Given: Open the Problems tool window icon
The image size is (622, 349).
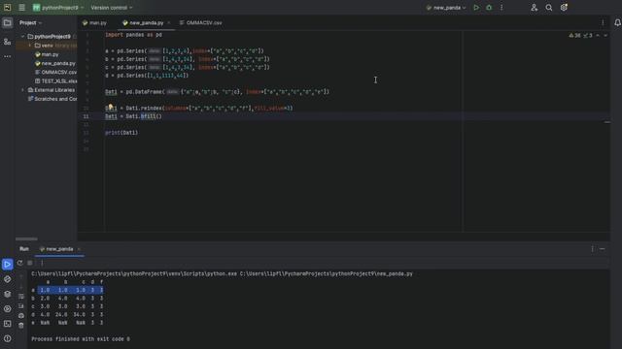Looking at the screenshot, I should [x=7, y=338].
